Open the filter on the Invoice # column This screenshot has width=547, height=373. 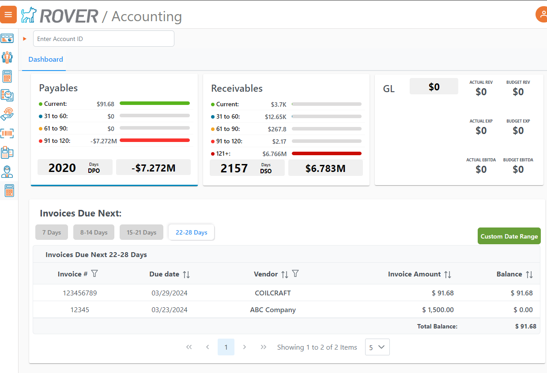(95, 274)
